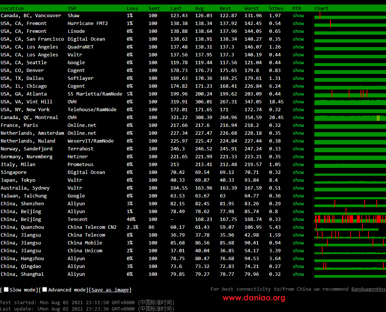This screenshot has height=312, width=386.
Task: Show MTR for Beijing Aliyun row
Action: point(298,212)
